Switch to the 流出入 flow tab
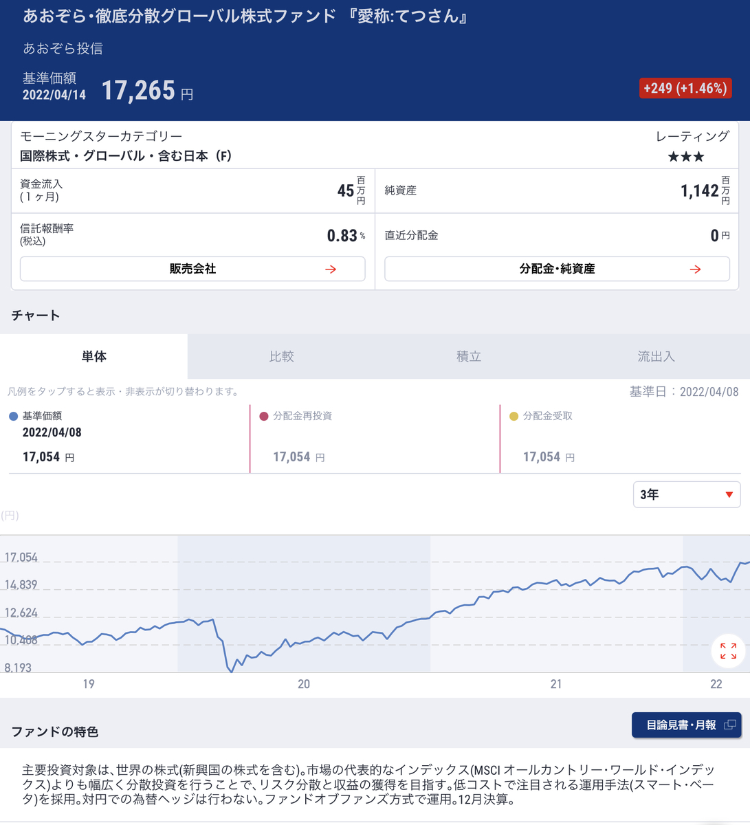This screenshot has height=825, width=750. coord(657,356)
